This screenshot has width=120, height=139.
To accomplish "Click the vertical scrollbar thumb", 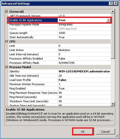I will click(113, 36).
